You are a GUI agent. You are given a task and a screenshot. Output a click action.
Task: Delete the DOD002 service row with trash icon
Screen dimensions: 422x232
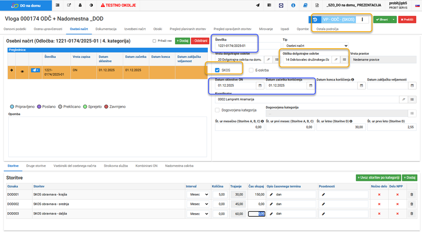click(x=411, y=204)
